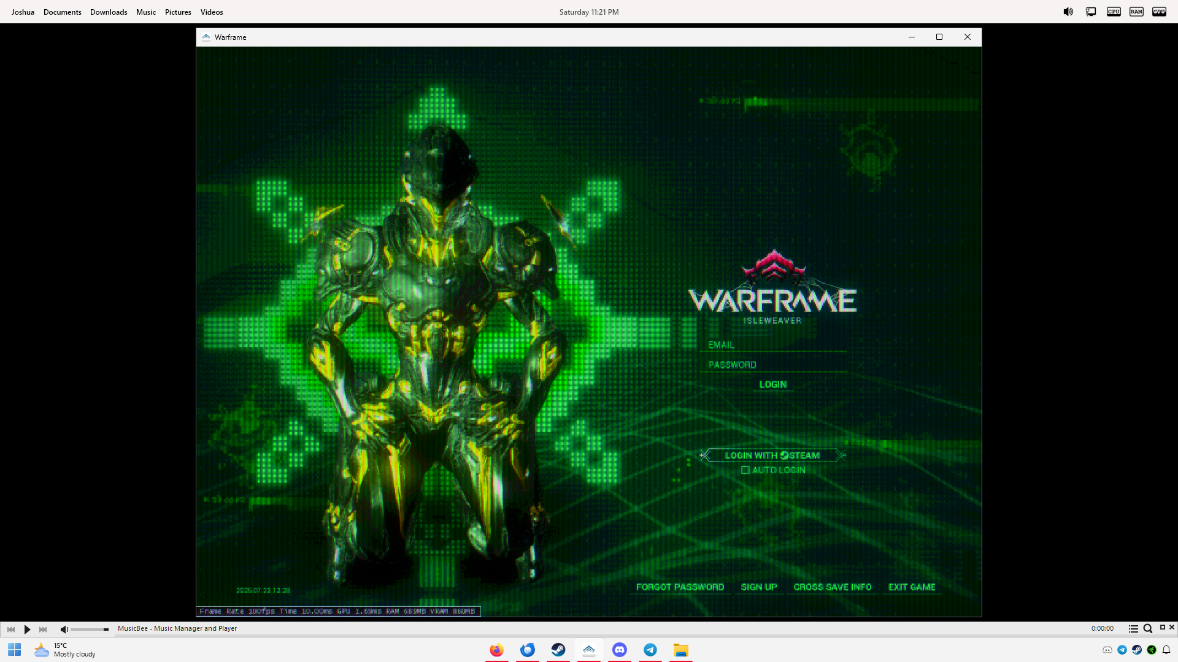Click the MusicBee search magnifier icon

coord(1148,629)
